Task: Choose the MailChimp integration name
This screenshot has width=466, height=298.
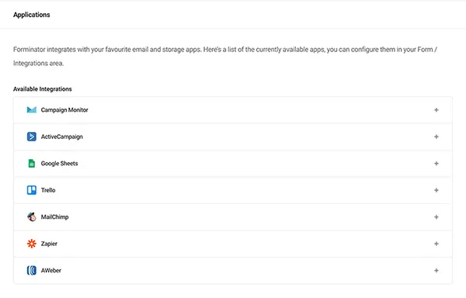Action: point(54,217)
